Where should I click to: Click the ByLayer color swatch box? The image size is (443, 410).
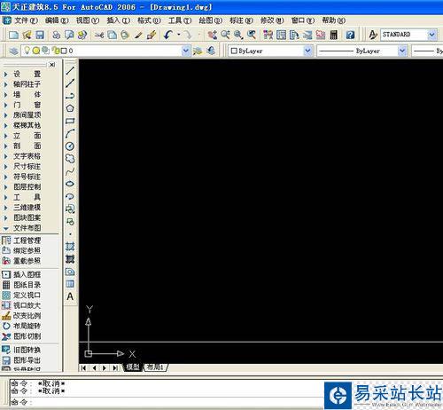(234, 51)
